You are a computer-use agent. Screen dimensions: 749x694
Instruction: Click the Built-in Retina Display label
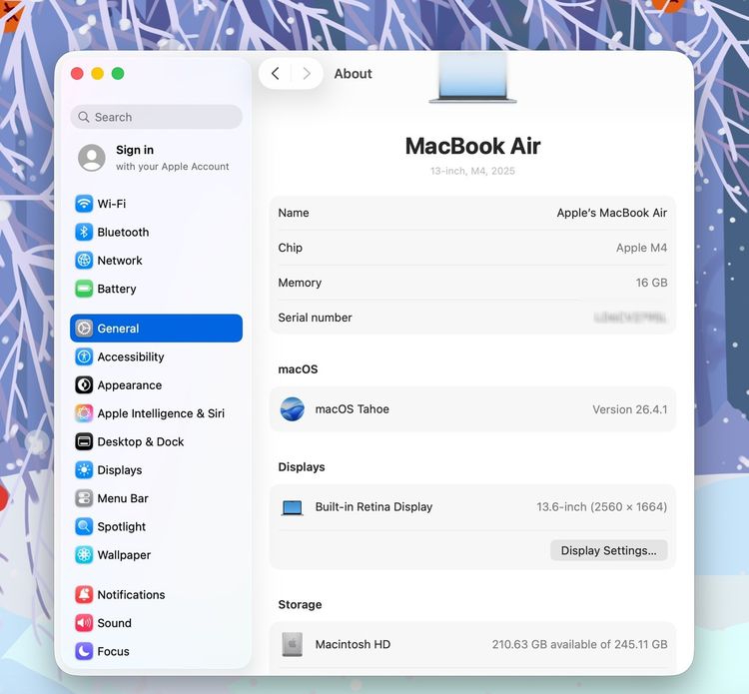pyautogui.click(x=374, y=506)
